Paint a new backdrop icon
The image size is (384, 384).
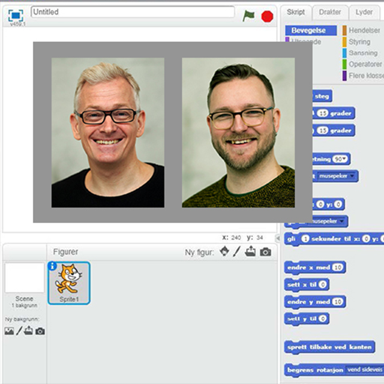click(x=19, y=331)
